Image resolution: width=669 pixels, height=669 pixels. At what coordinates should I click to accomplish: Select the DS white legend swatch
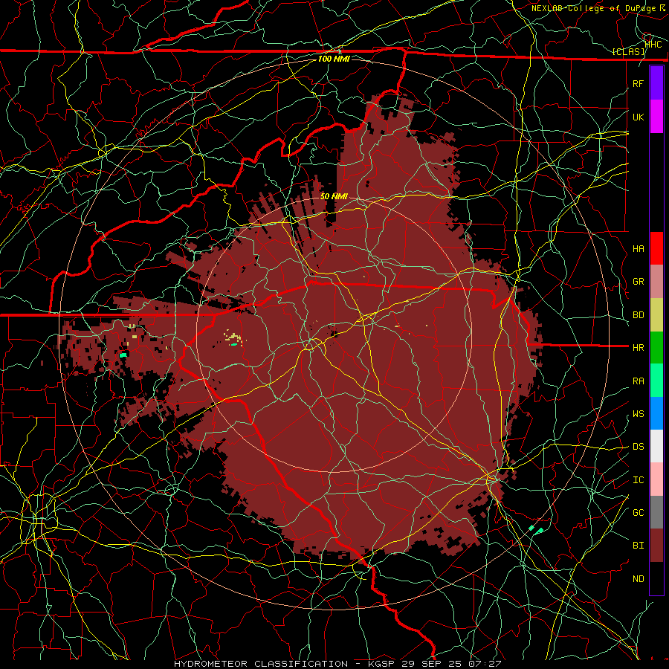[656, 446]
